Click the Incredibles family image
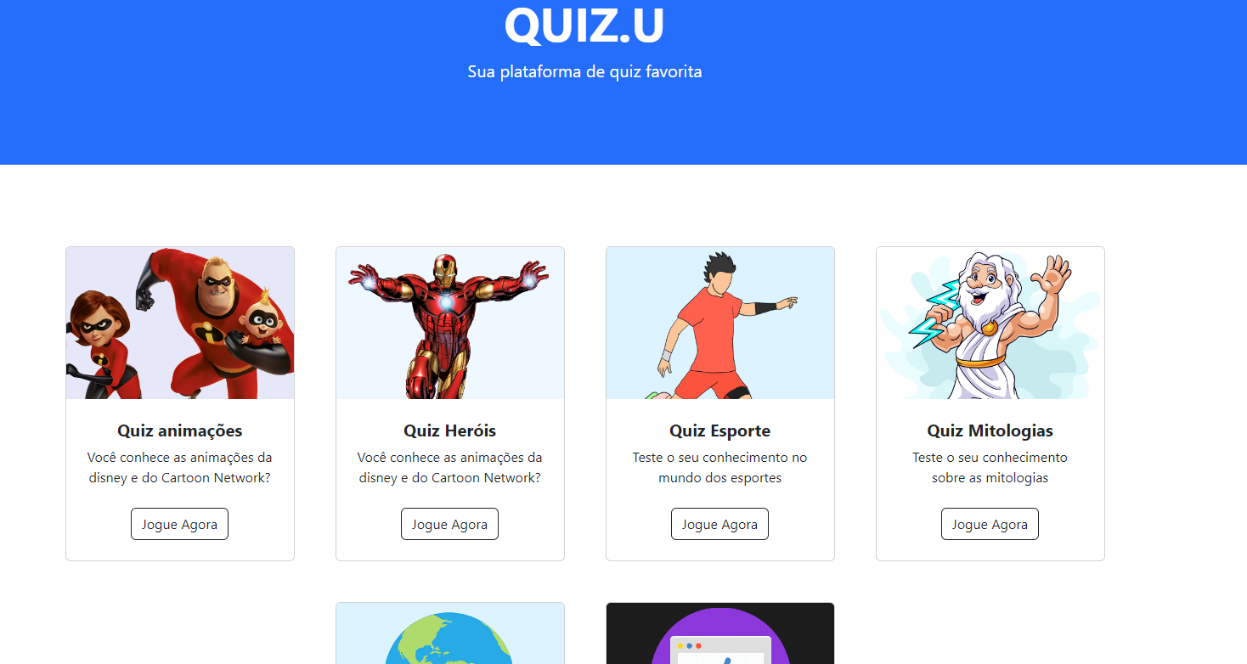This screenshot has height=664, width=1247. (180, 323)
